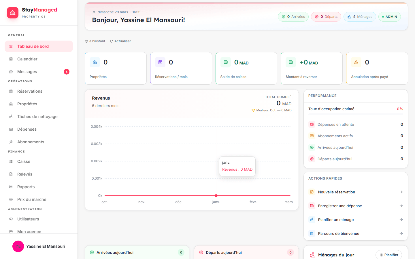The image size is (415, 259).
Task: Click the Yassine El Mansouri avatar at the bottom
Action: click(18, 246)
